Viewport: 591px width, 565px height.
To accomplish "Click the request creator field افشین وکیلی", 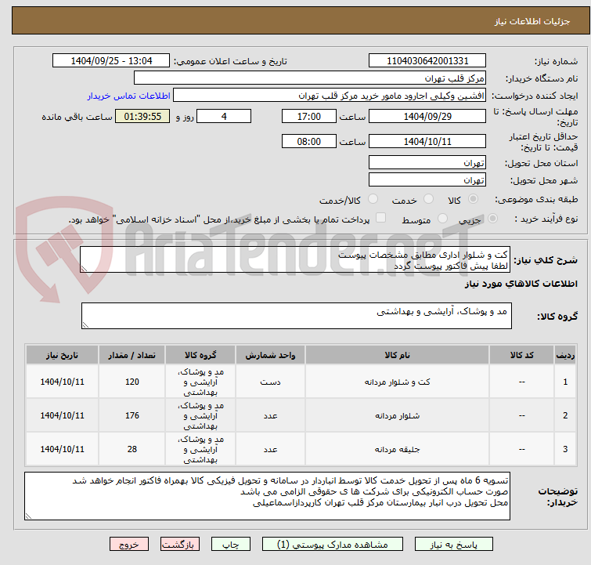I will point(330,96).
